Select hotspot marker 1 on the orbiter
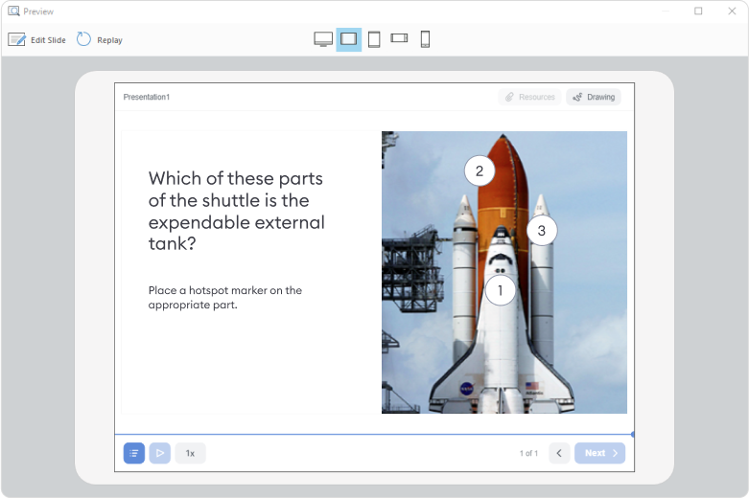This screenshot has height=498, width=749. point(500,289)
